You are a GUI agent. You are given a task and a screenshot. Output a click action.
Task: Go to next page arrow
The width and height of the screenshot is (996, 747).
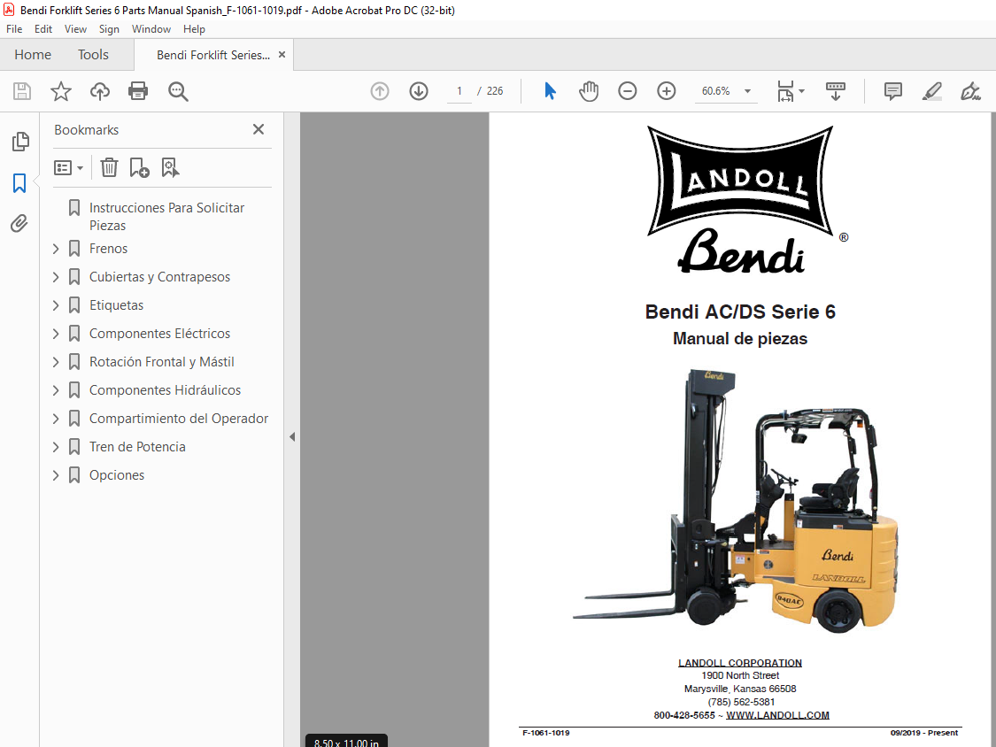(419, 91)
